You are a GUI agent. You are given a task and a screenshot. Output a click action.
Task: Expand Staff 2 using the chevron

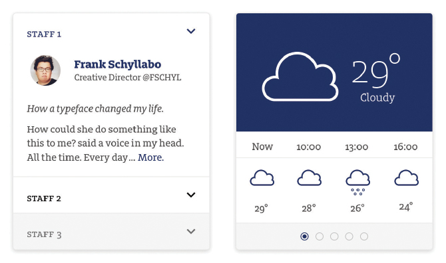[x=191, y=195]
